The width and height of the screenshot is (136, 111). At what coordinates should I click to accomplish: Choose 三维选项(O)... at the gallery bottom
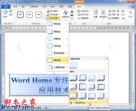88,103
